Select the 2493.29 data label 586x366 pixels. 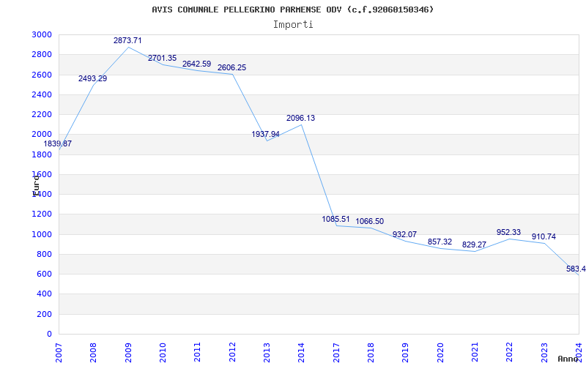pos(93,78)
